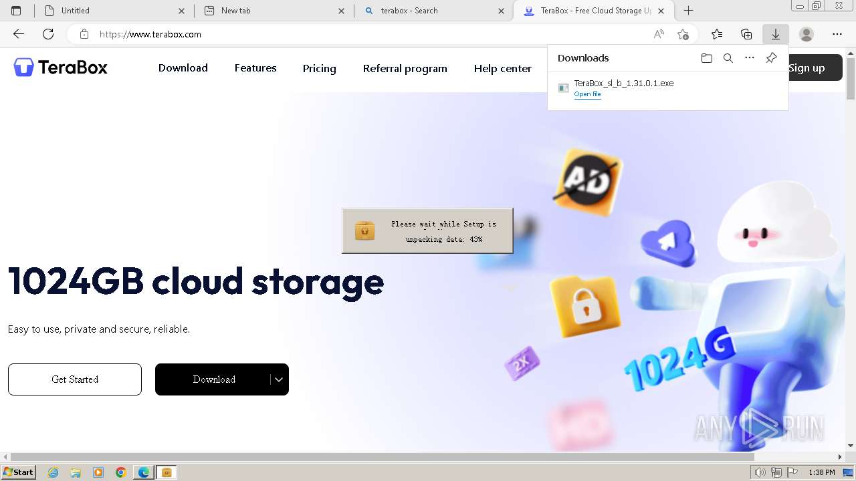Close the New tab tab
The image size is (856, 481).
342,11
